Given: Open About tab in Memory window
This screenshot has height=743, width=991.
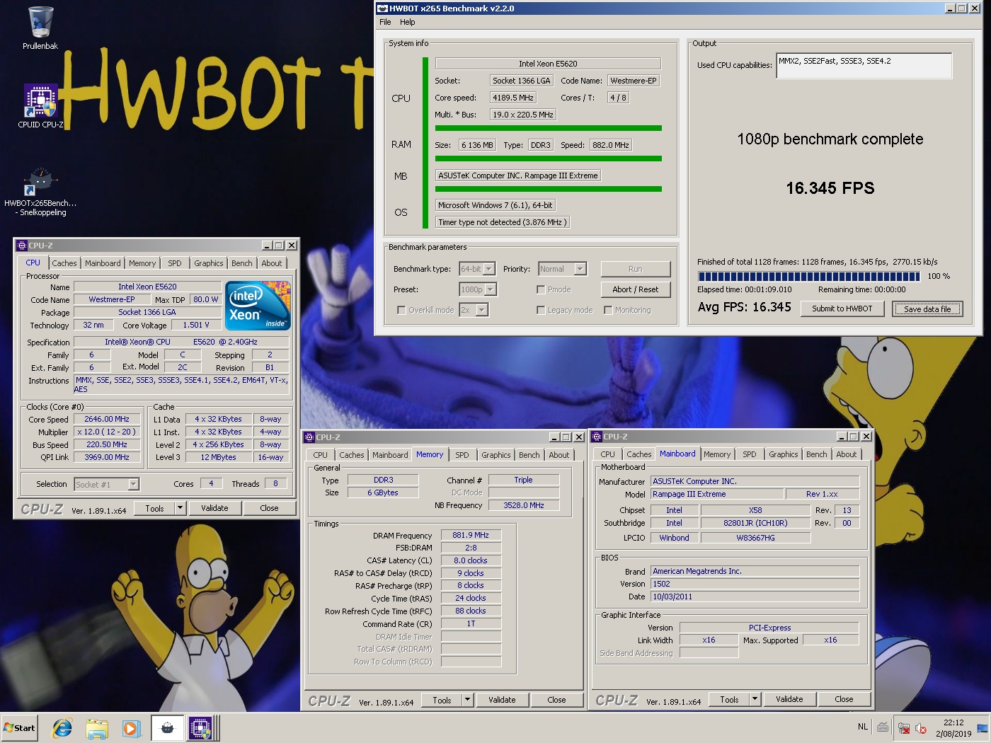Looking at the screenshot, I should point(559,455).
